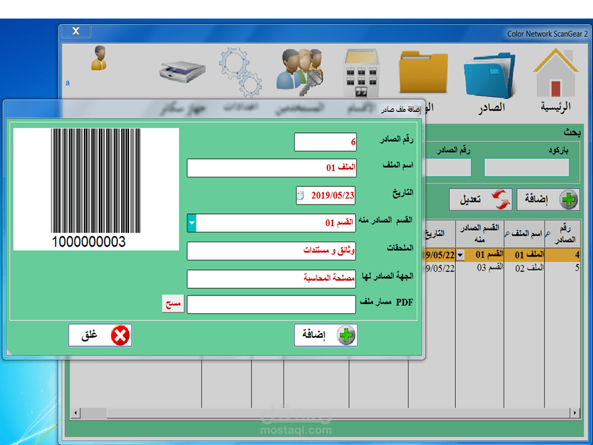Click the تعديل edit button

click(x=481, y=200)
